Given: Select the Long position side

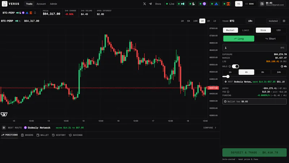Looking at the screenshot, I should click(239, 39).
